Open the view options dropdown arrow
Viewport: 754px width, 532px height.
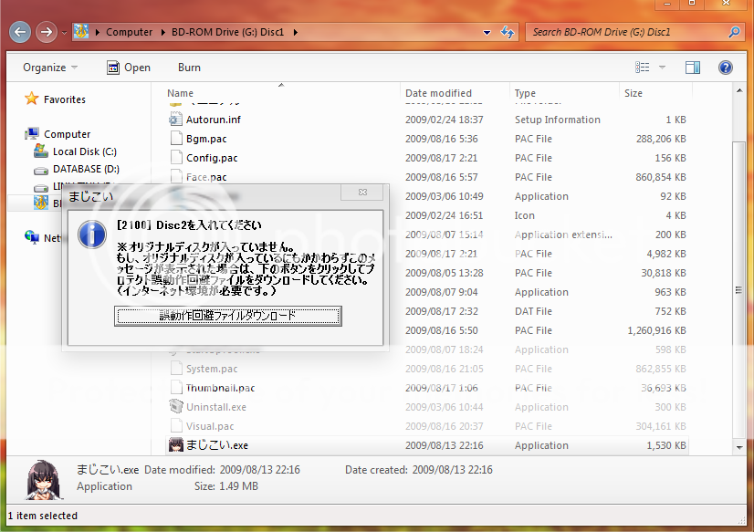point(664,68)
